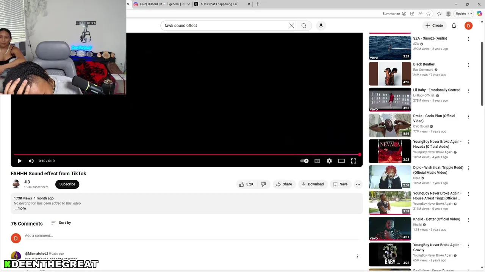Open JIB channel avatar
This screenshot has height=272, width=485.
[x=16, y=184]
